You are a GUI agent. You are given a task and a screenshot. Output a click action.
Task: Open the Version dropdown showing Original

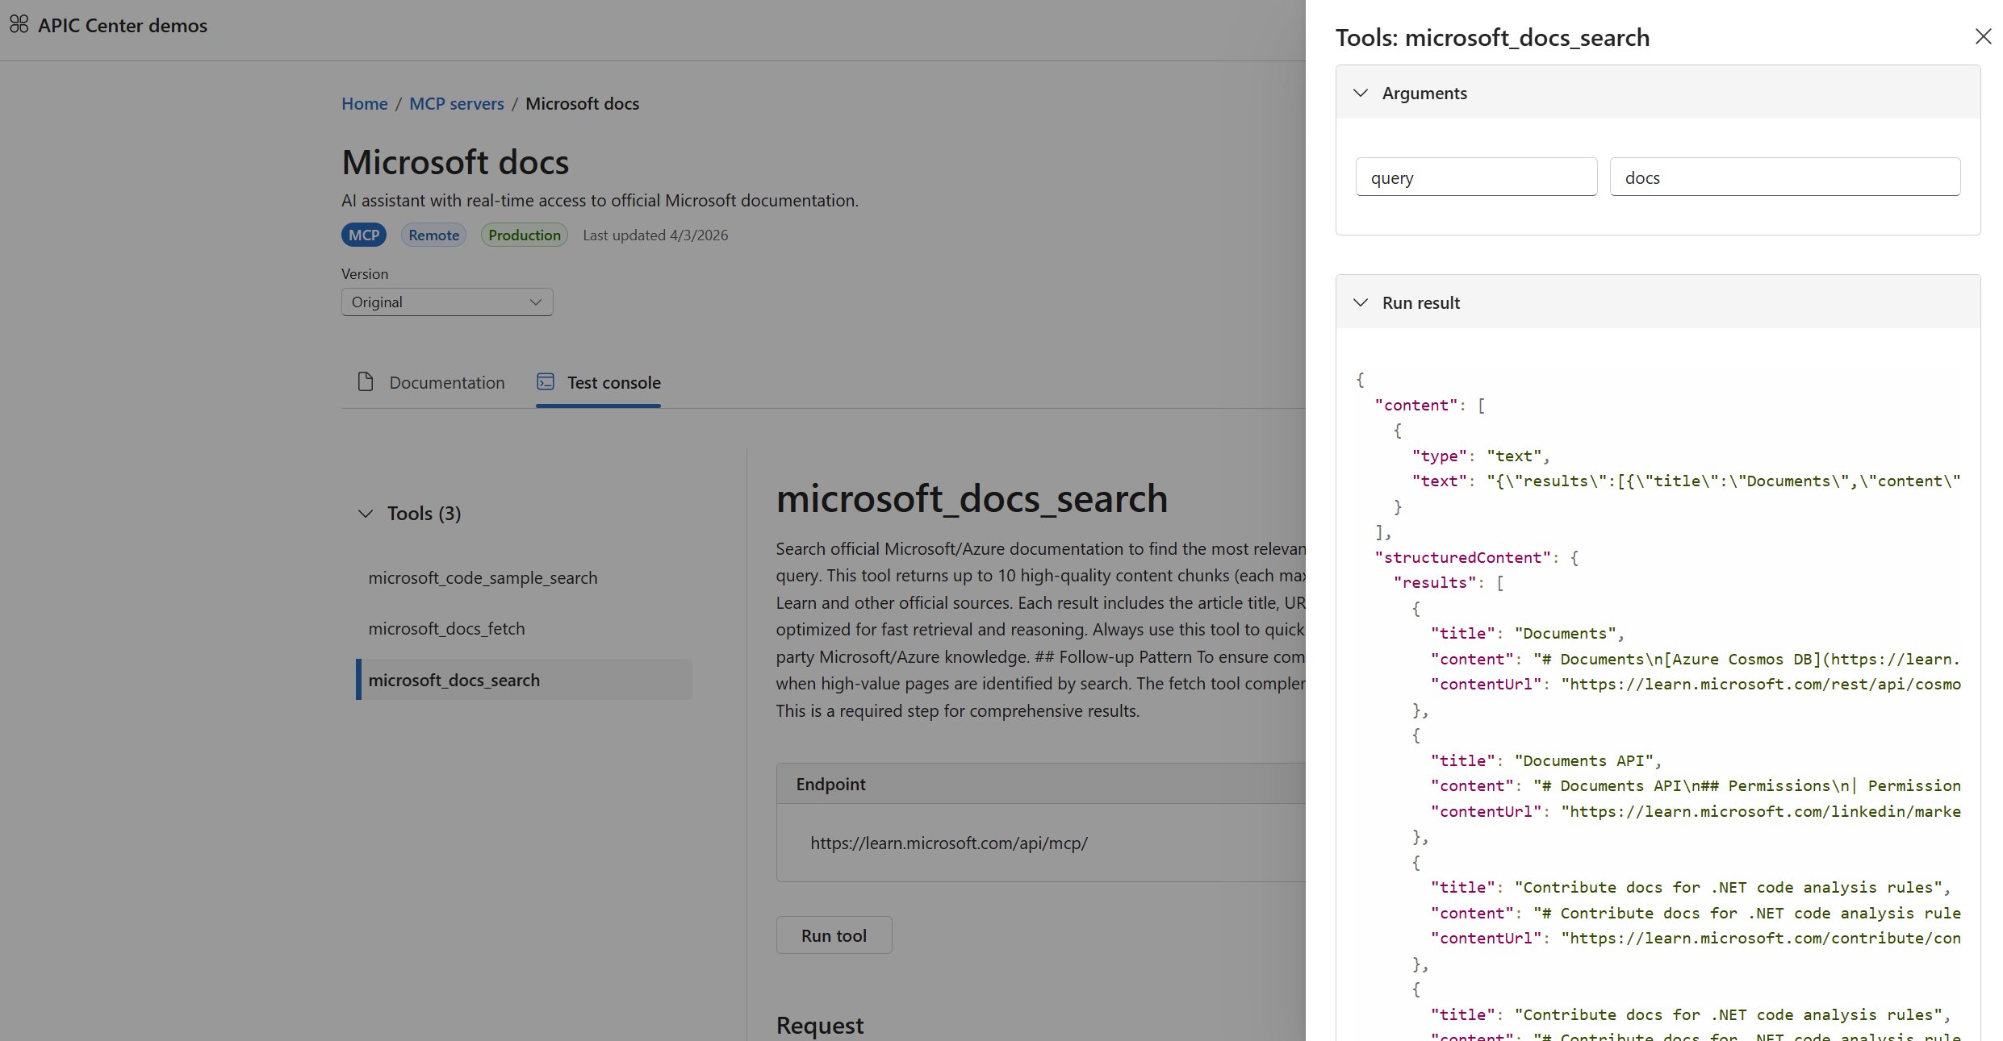(447, 302)
